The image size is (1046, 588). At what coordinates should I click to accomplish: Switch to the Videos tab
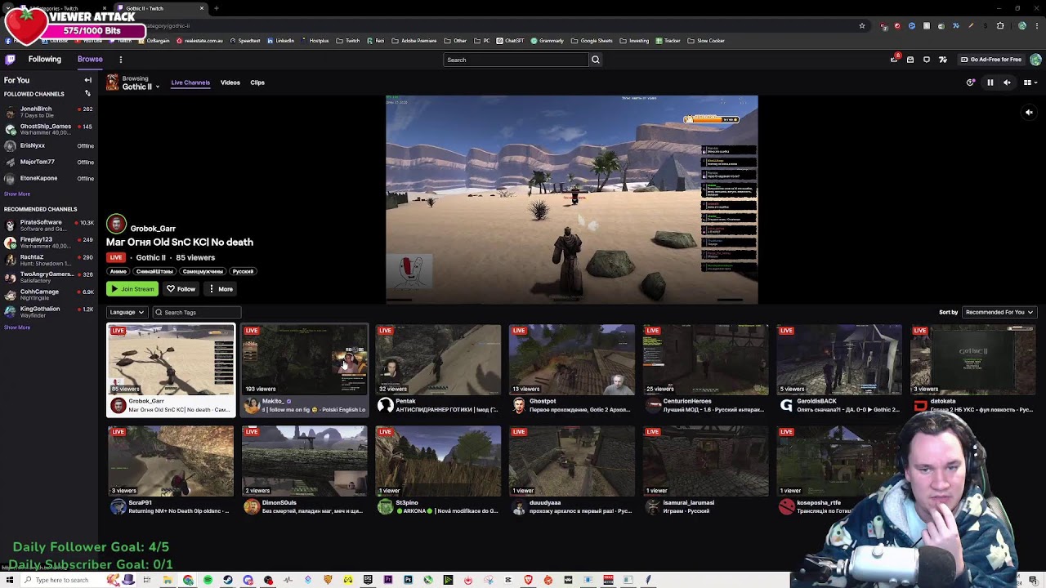coord(230,82)
